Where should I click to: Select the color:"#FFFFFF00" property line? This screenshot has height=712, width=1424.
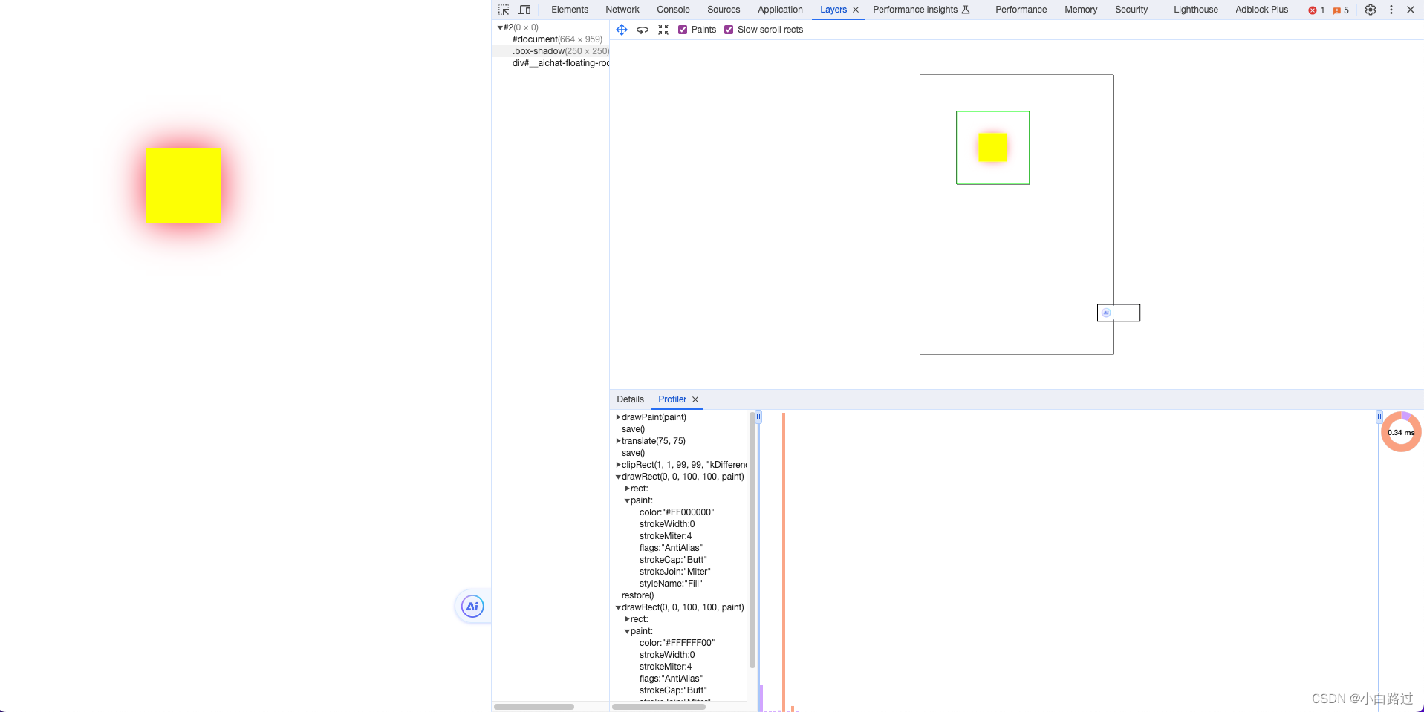(x=677, y=643)
